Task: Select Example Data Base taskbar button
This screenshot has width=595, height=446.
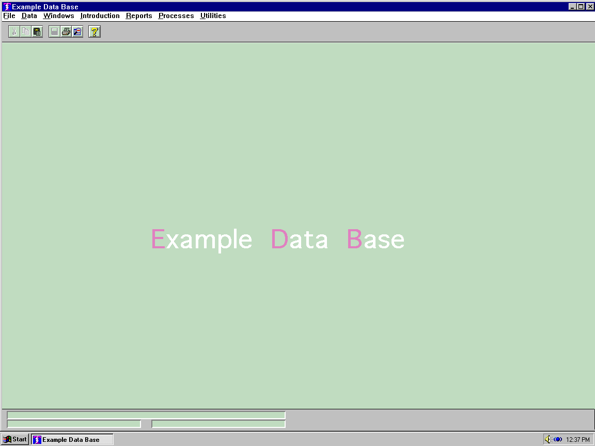Action: (72, 440)
